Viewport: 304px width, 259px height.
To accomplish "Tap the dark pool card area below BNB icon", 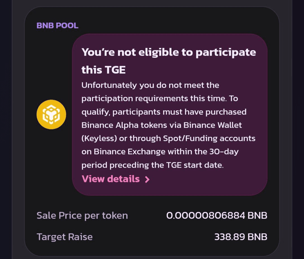I will 51,169.
